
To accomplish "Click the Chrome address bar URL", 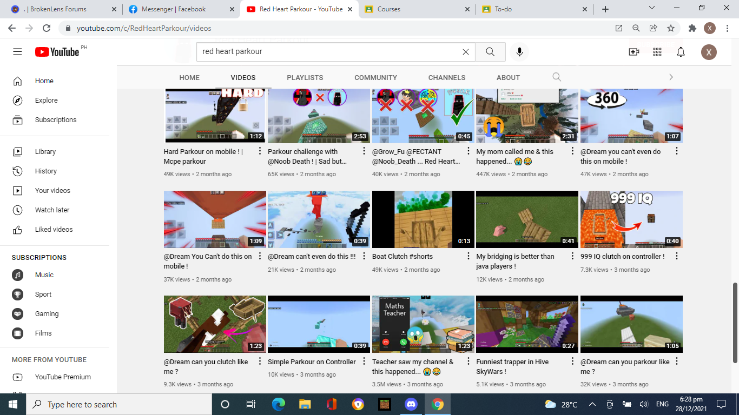I will pyautogui.click(x=144, y=28).
